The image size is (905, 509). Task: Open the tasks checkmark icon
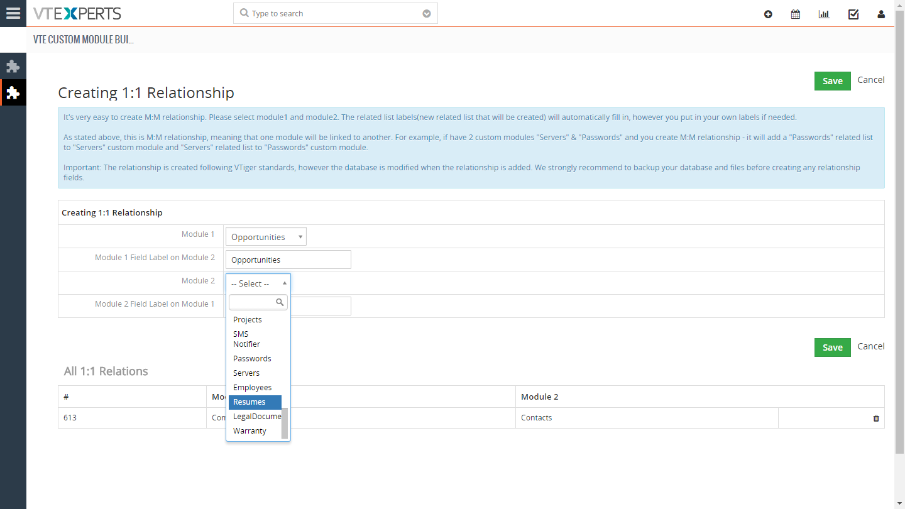[x=853, y=14]
